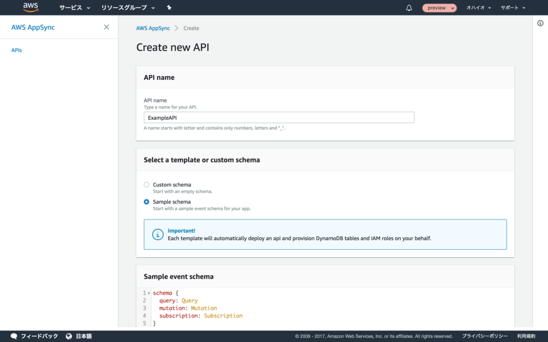Open the preview version dropdown
Screen dimensions: 548x342
click(x=440, y=7)
